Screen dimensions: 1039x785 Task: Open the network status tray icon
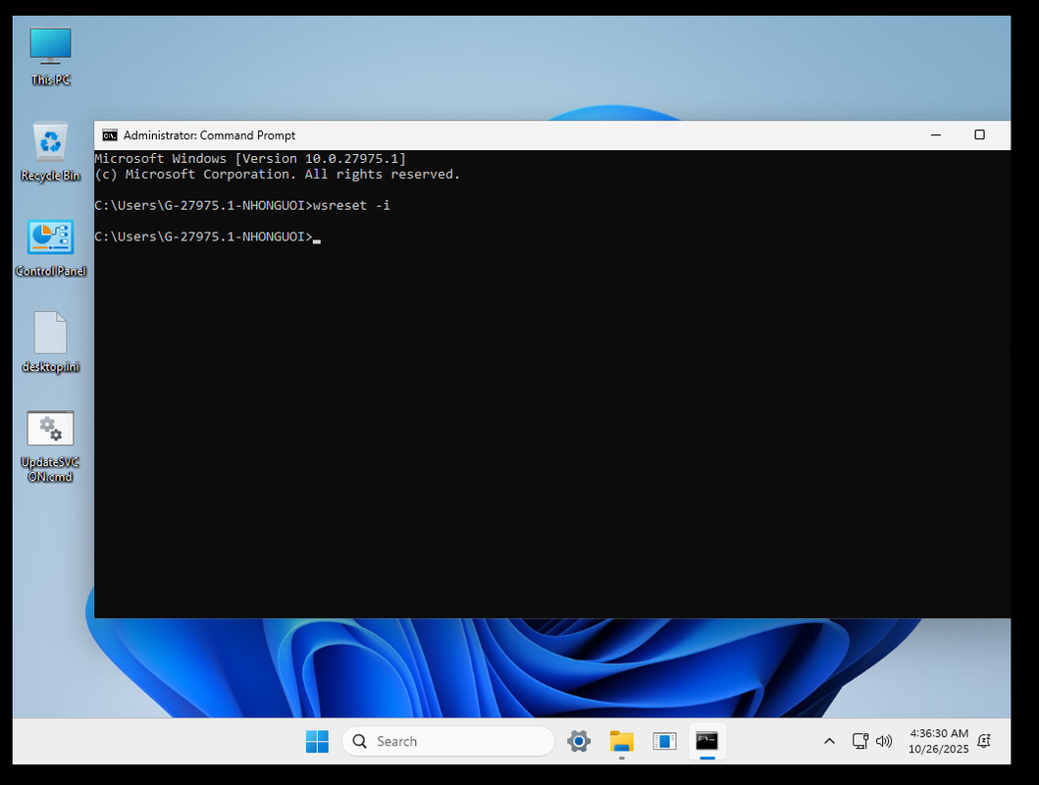click(x=860, y=741)
